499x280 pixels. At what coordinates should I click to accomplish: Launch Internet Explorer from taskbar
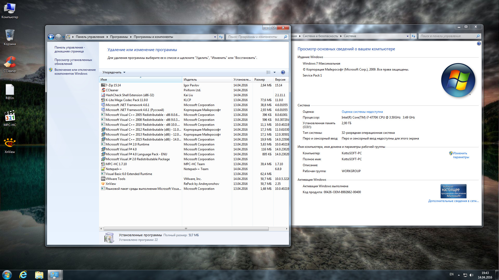coord(23,275)
